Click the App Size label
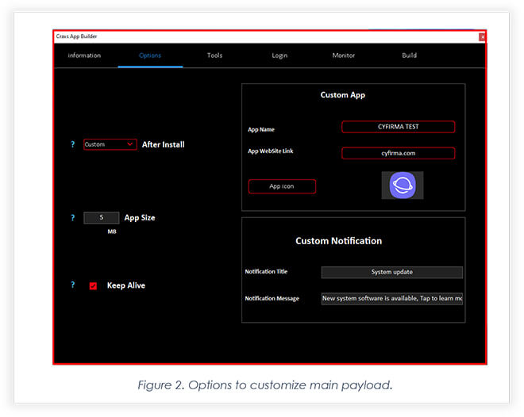Screen dimensions: 524x417 point(140,218)
